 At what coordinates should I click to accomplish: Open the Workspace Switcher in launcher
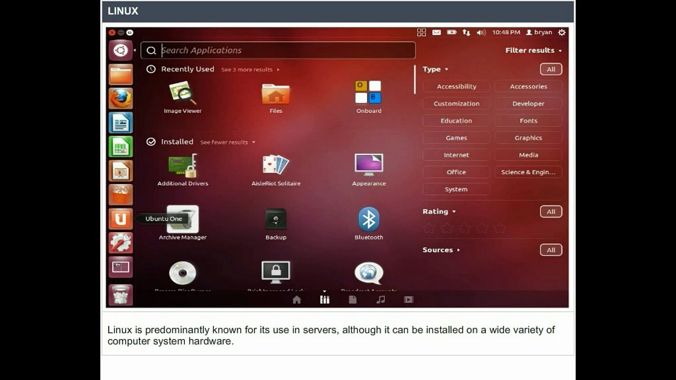coord(120,267)
